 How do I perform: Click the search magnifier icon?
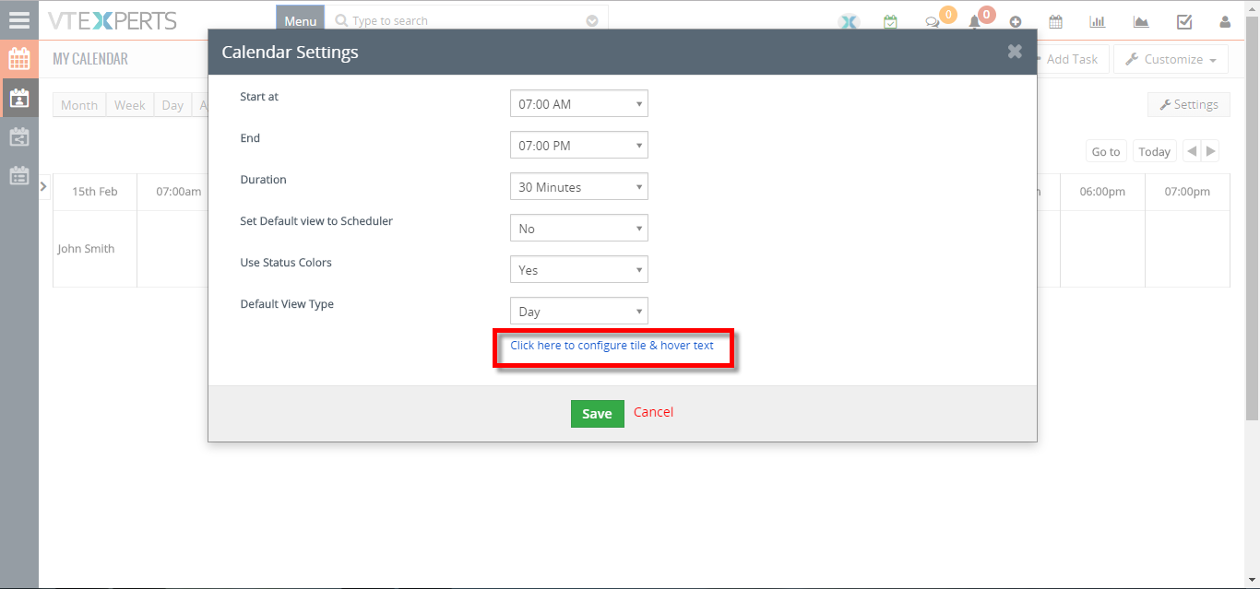coord(341,20)
